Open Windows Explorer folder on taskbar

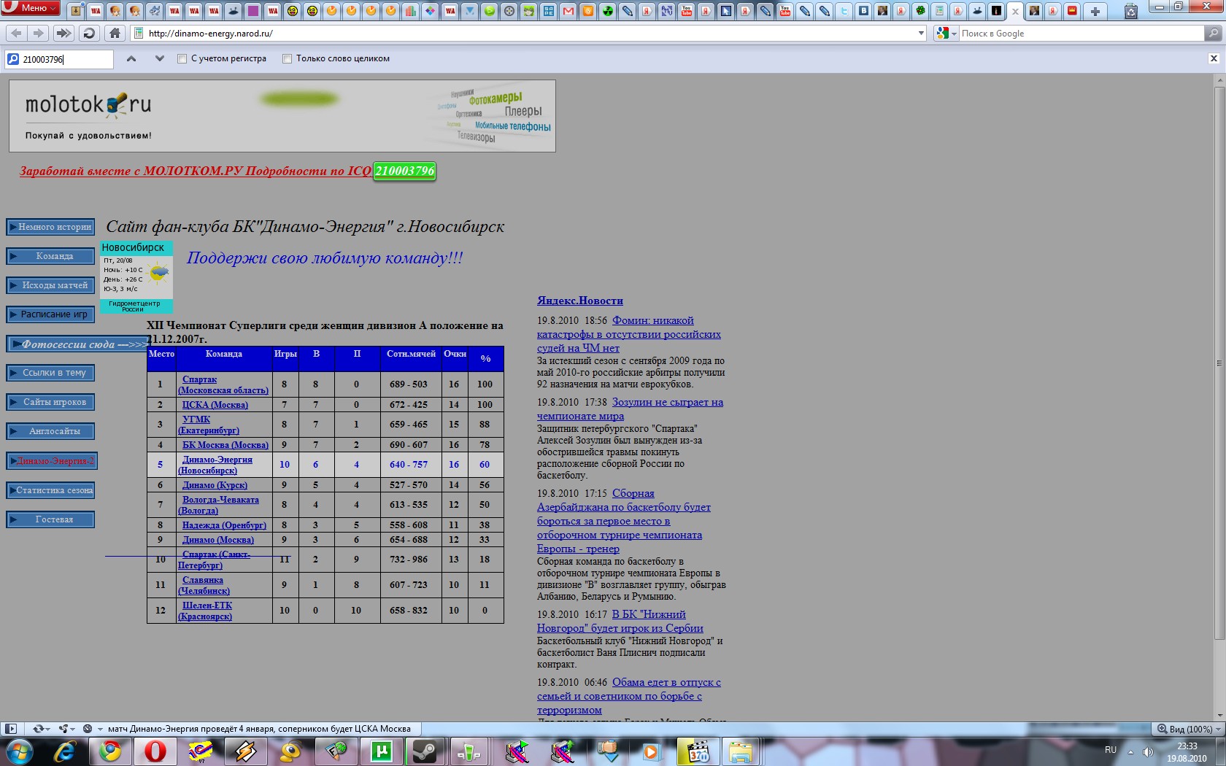740,751
